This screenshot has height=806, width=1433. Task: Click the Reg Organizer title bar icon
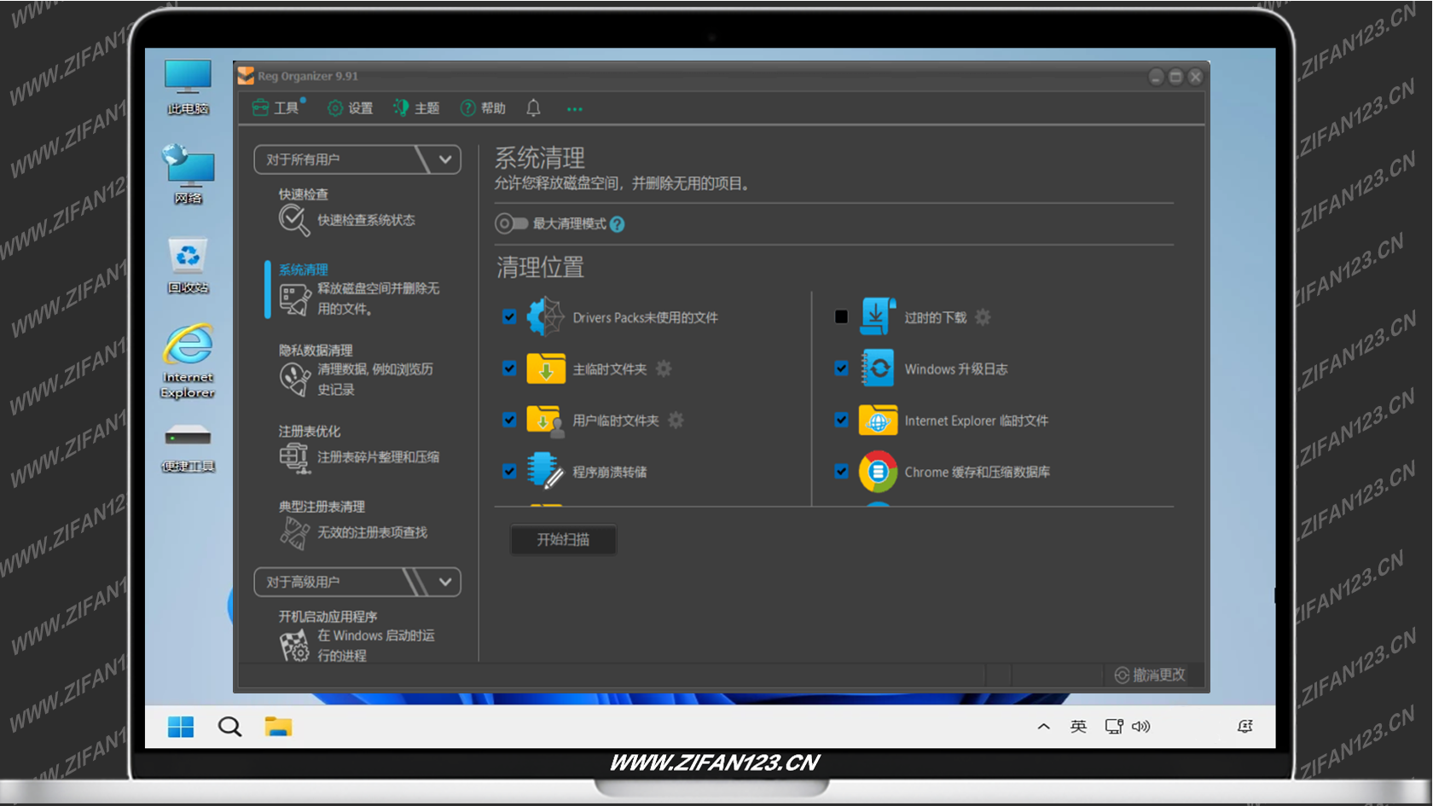pos(246,76)
